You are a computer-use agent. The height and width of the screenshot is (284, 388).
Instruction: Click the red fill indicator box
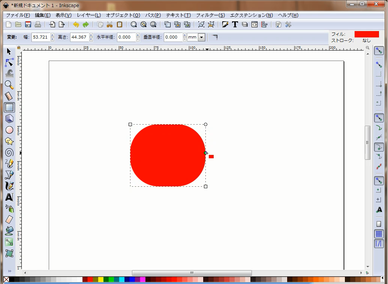tap(366, 34)
